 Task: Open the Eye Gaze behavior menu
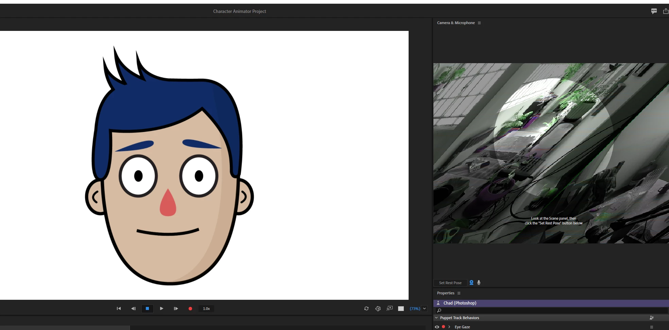[x=652, y=327]
